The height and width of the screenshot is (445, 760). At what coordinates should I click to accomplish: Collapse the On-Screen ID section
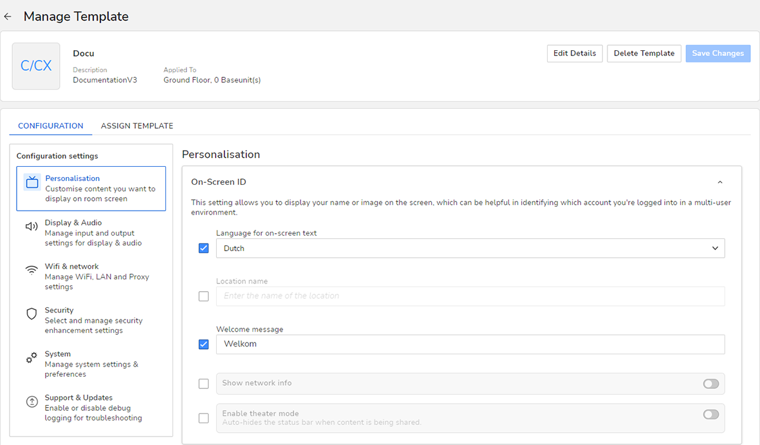click(x=719, y=182)
